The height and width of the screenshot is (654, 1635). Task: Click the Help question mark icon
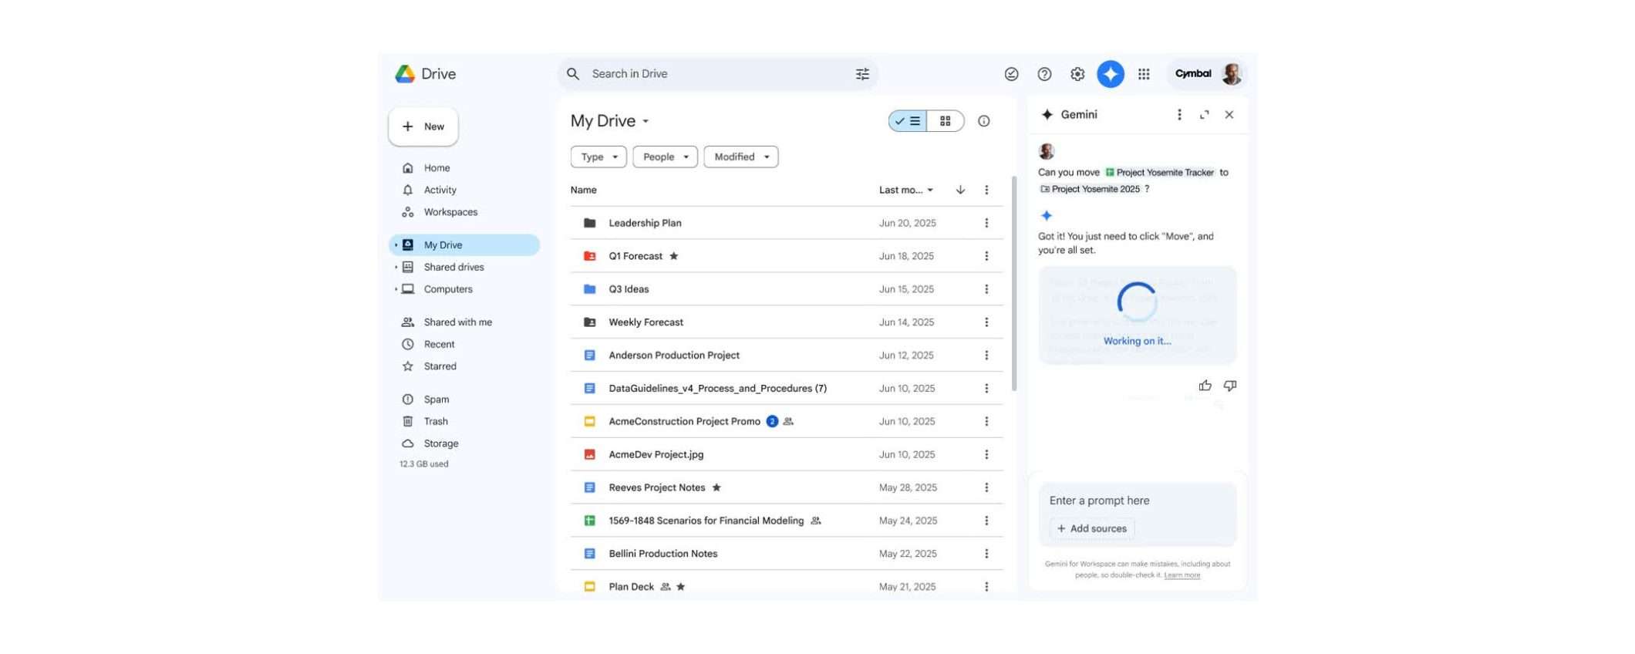[1044, 74]
